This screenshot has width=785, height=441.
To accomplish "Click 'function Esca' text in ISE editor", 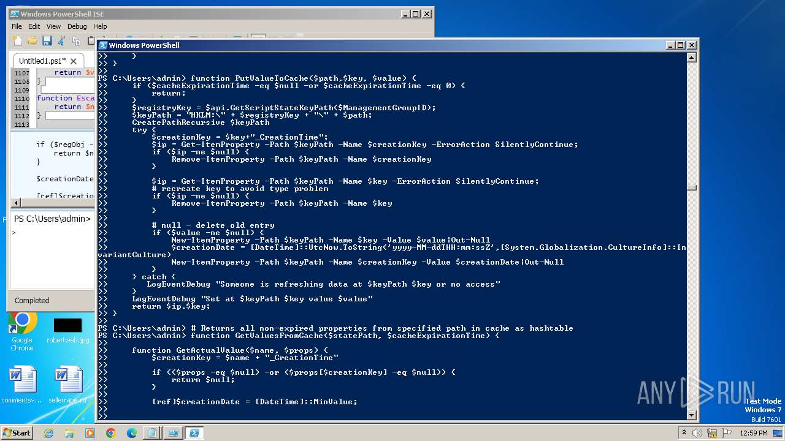I will pyautogui.click(x=65, y=98).
